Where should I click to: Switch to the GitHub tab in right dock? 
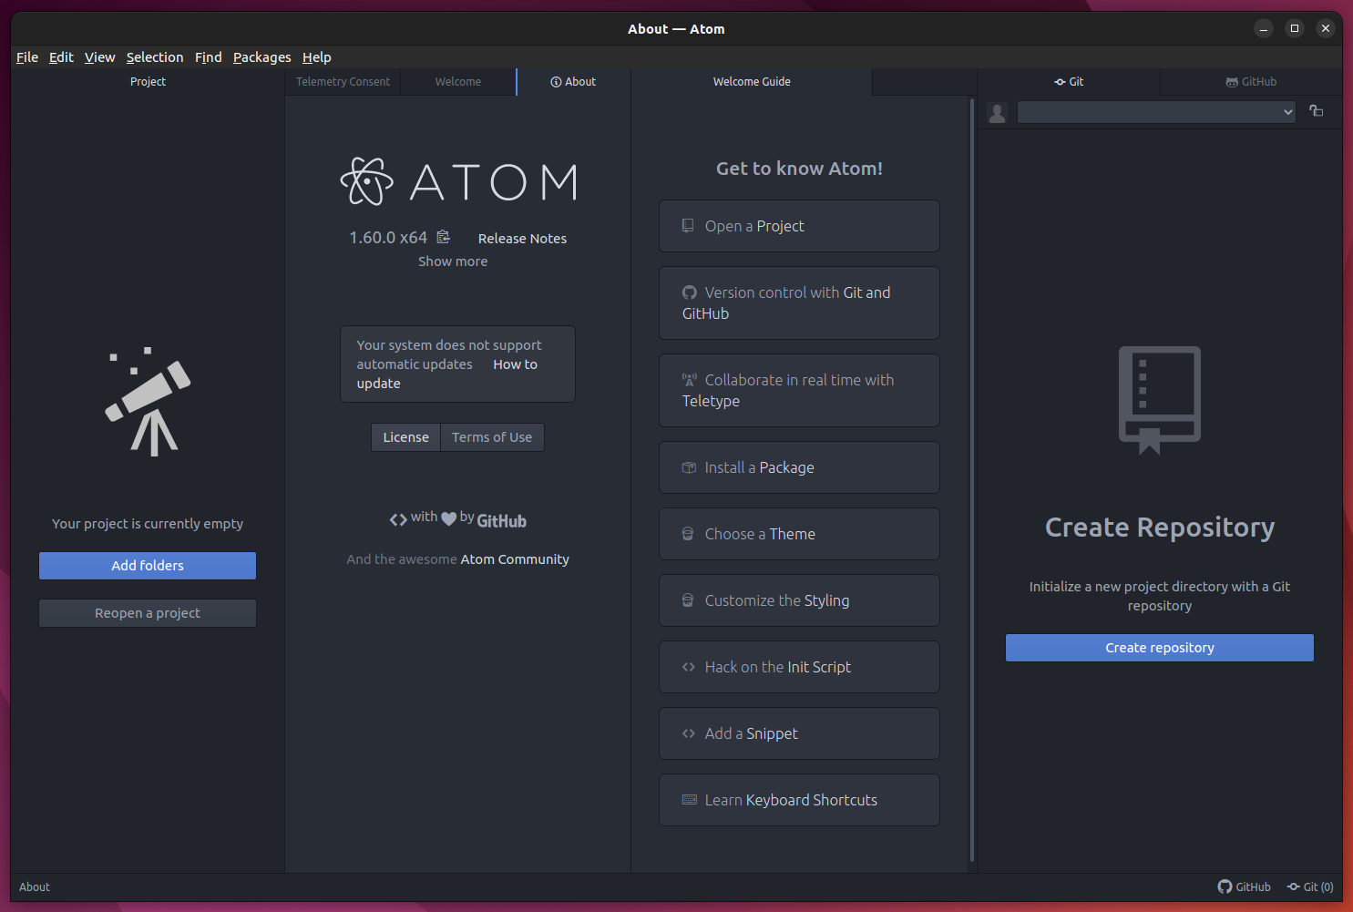click(x=1251, y=82)
